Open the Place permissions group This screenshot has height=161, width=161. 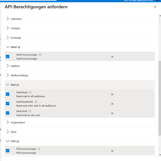[x=80, y=132]
